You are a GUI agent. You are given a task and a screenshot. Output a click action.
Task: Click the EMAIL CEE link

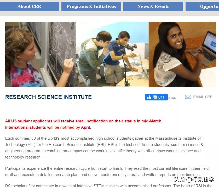tap(203, 97)
